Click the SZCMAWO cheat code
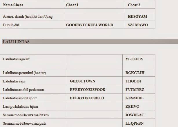Image resolution: width=178 pixels, height=127 pixels. 138,25
